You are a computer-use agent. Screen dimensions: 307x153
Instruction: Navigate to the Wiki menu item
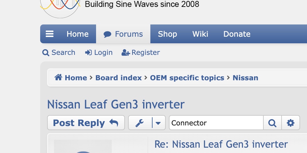click(200, 34)
